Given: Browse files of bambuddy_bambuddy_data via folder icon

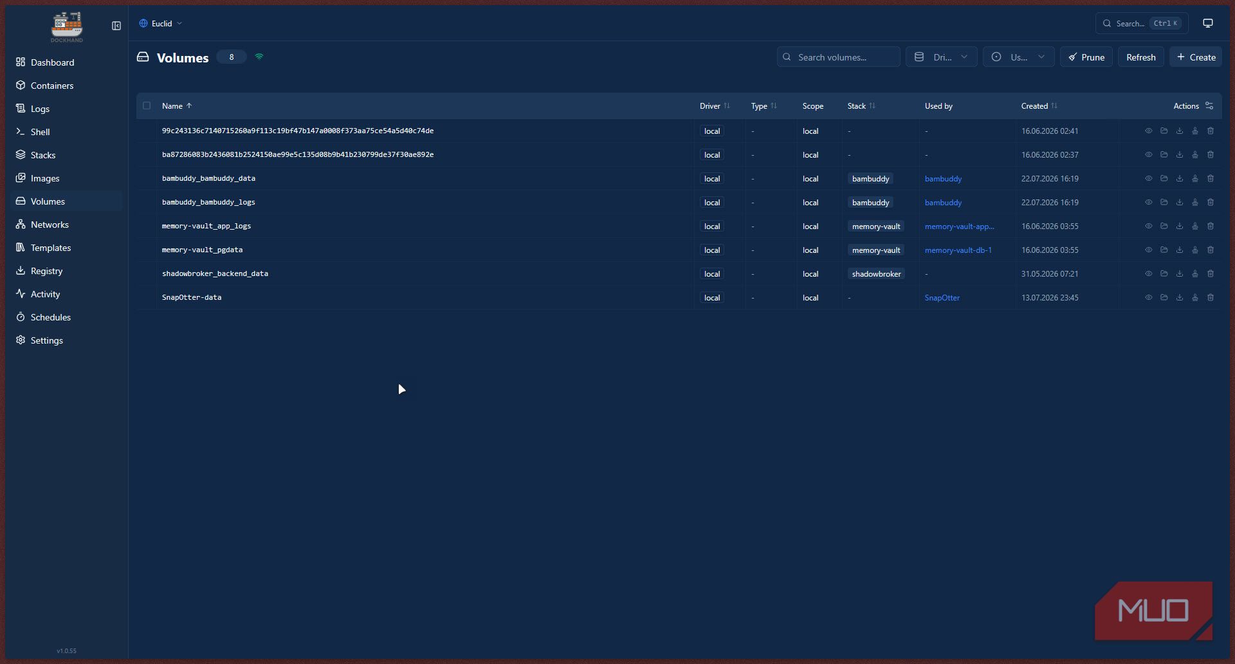Looking at the screenshot, I should pos(1164,178).
